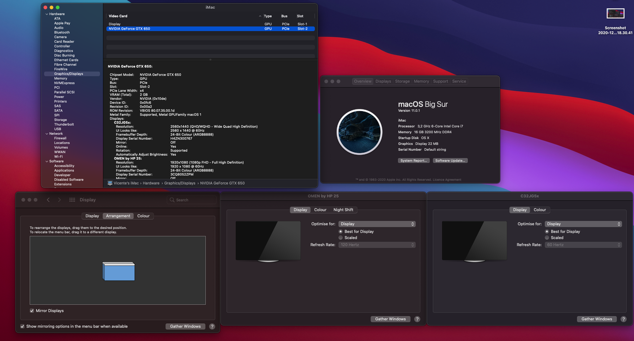Open the 120 Hertz Refresh Rate dropdown

pos(377,245)
